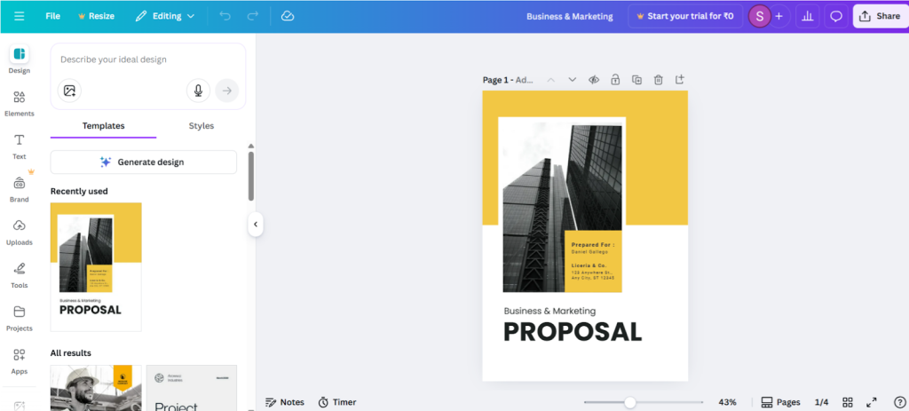Open the comments speech bubble icon
This screenshot has width=909, height=411.
click(x=835, y=16)
